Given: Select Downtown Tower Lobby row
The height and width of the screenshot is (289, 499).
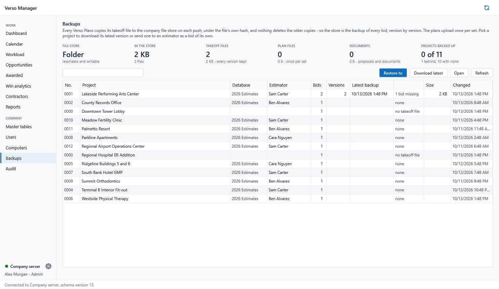Looking at the screenshot, I should 277,111.
